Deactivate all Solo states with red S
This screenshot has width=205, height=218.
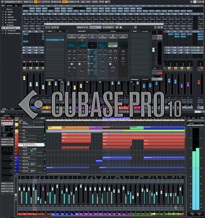click(38, 2)
